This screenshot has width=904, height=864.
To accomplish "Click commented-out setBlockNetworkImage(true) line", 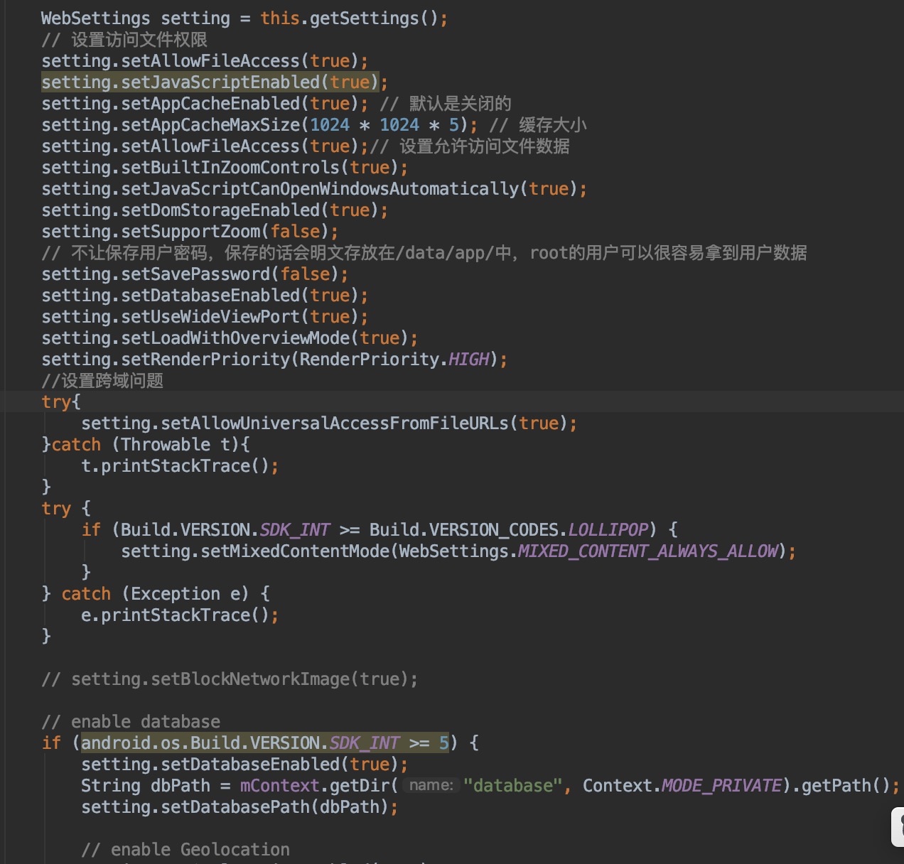I will coord(230,679).
